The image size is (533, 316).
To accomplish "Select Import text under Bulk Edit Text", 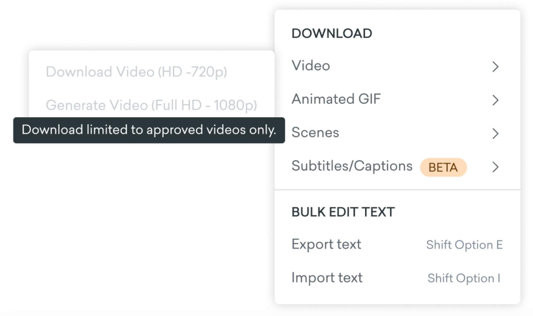I will [327, 278].
